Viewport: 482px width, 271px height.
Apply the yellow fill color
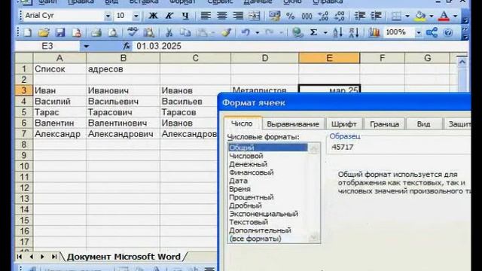click(x=420, y=16)
